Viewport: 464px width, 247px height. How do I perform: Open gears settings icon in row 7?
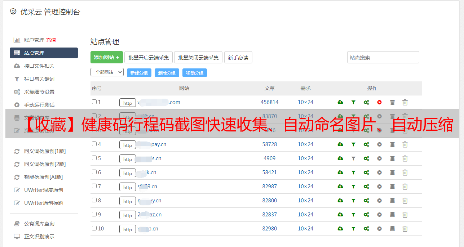[x=366, y=187]
